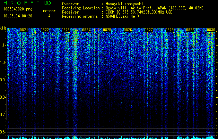Click the meteor label
This screenshot has height=139, width=218.
click(49, 11)
